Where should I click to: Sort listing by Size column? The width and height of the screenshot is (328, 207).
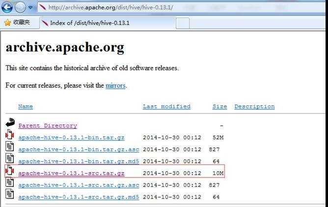click(x=219, y=106)
